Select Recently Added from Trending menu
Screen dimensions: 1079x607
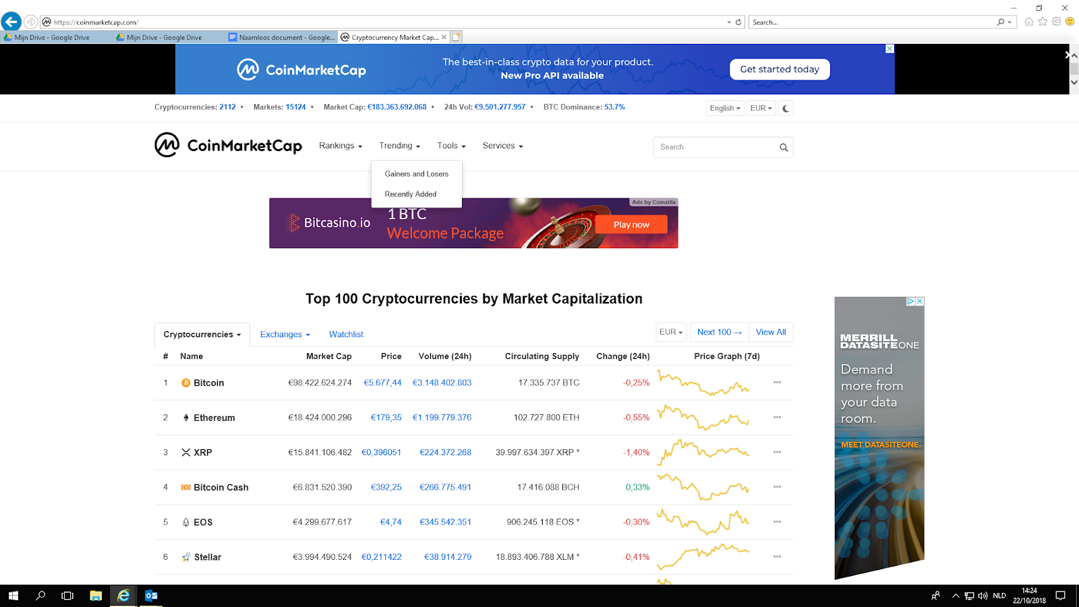[x=411, y=194]
